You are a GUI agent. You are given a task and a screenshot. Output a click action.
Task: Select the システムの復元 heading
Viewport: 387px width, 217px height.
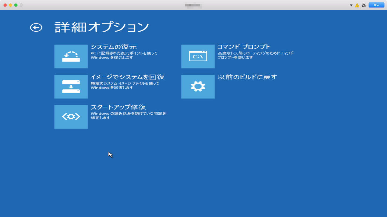click(x=114, y=47)
